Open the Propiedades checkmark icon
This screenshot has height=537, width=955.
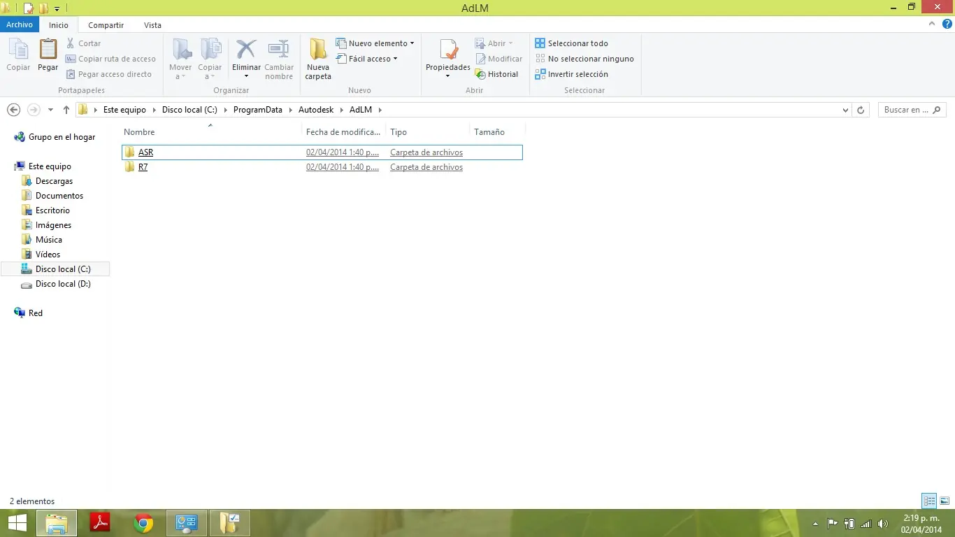pos(448,50)
